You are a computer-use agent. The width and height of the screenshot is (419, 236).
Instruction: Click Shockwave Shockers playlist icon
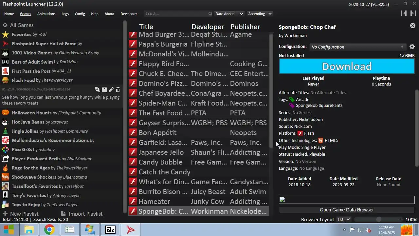pos(5,177)
